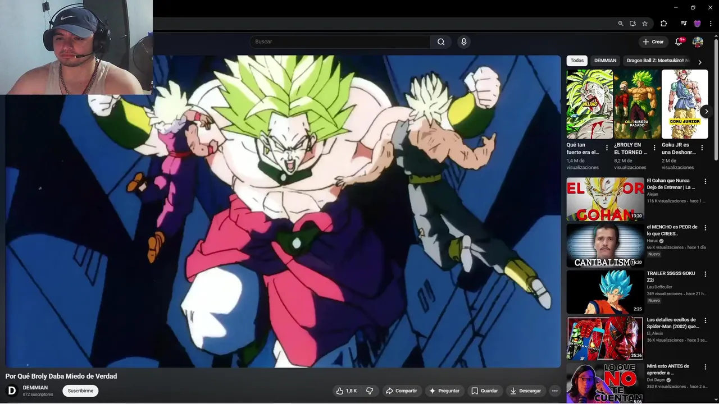Open 'Goku JR es una Deshonr' thumbnail
This screenshot has height=404, width=719.
pos(685,104)
